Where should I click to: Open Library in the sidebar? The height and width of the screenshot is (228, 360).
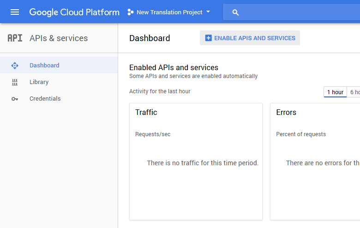click(59, 82)
